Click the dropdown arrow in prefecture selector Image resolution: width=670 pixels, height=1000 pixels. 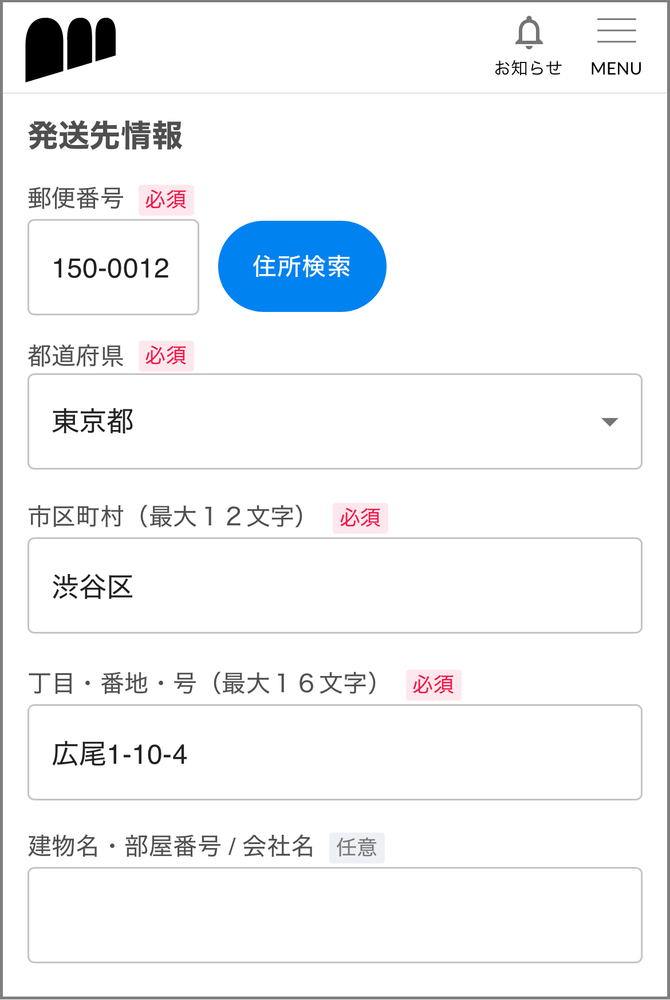pyautogui.click(x=609, y=422)
